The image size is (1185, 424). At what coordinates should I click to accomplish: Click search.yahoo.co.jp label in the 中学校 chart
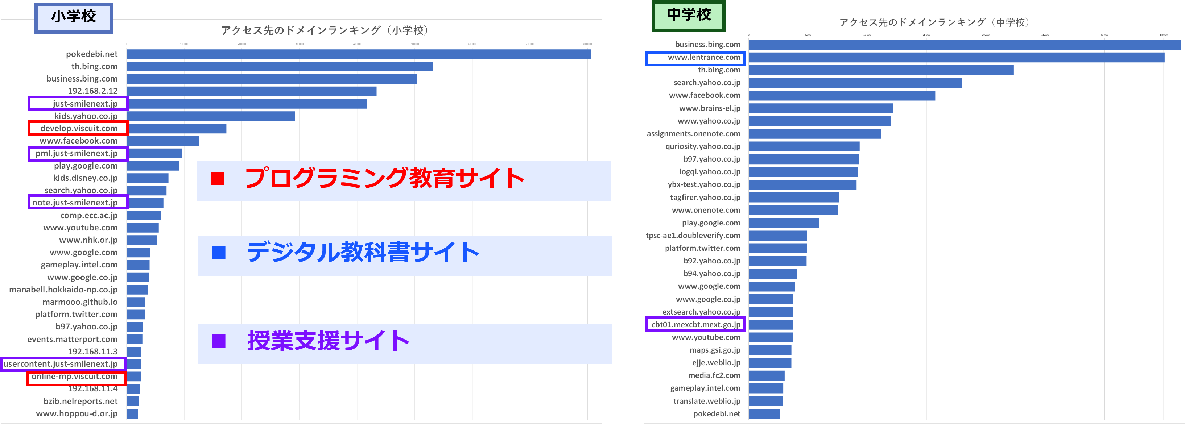coord(707,83)
